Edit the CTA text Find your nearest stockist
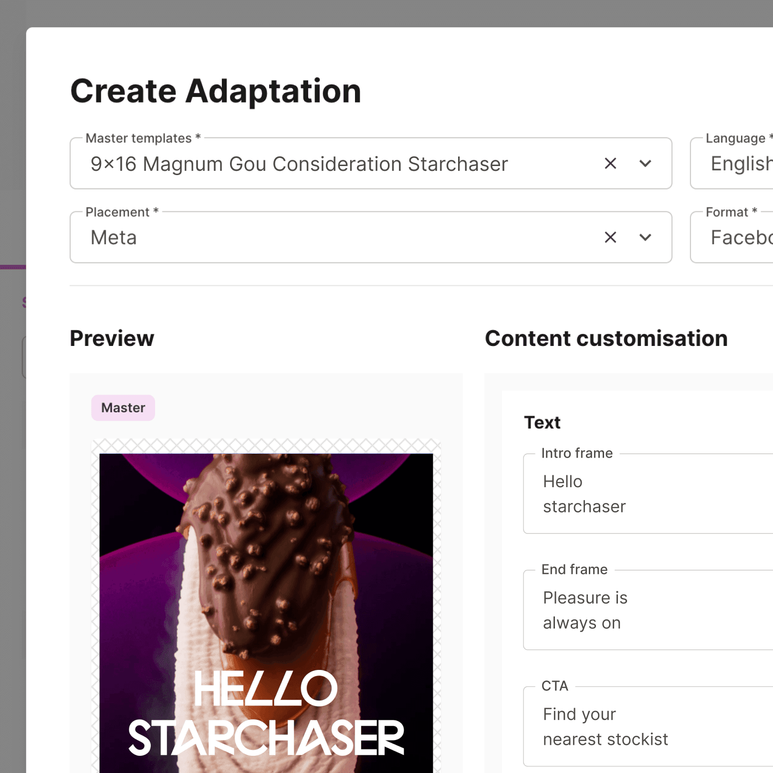The width and height of the screenshot is (773, 773). coord(620,726)
